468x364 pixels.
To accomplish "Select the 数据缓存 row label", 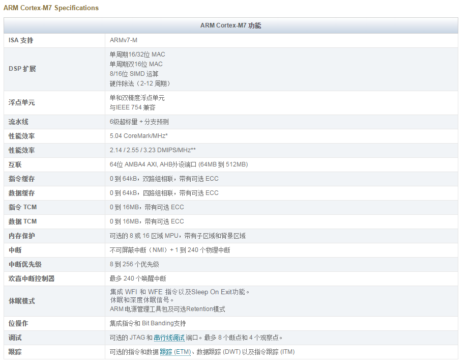I will (22, 193).
